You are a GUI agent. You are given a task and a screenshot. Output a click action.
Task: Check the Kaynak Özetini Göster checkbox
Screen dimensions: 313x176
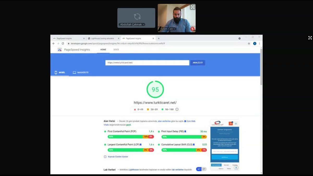(105, 157)
